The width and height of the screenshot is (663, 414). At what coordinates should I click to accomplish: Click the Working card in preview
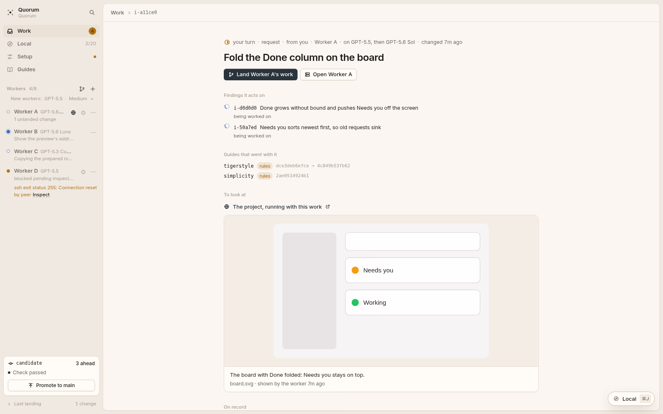point(413,303)
